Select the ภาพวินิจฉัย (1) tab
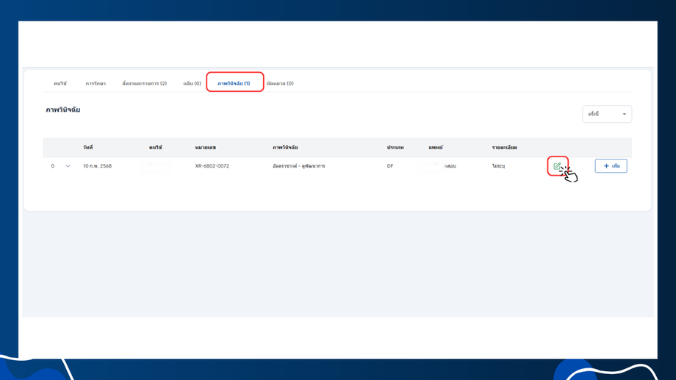The height and width of the screenshot is (380, 676). pyautogui.click(x=234, y=83)
